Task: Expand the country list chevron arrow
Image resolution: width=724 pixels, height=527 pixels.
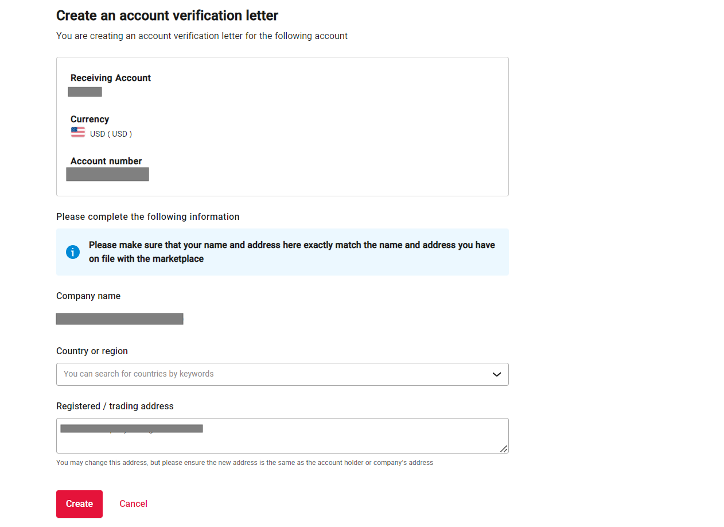Action: (497, 374)
